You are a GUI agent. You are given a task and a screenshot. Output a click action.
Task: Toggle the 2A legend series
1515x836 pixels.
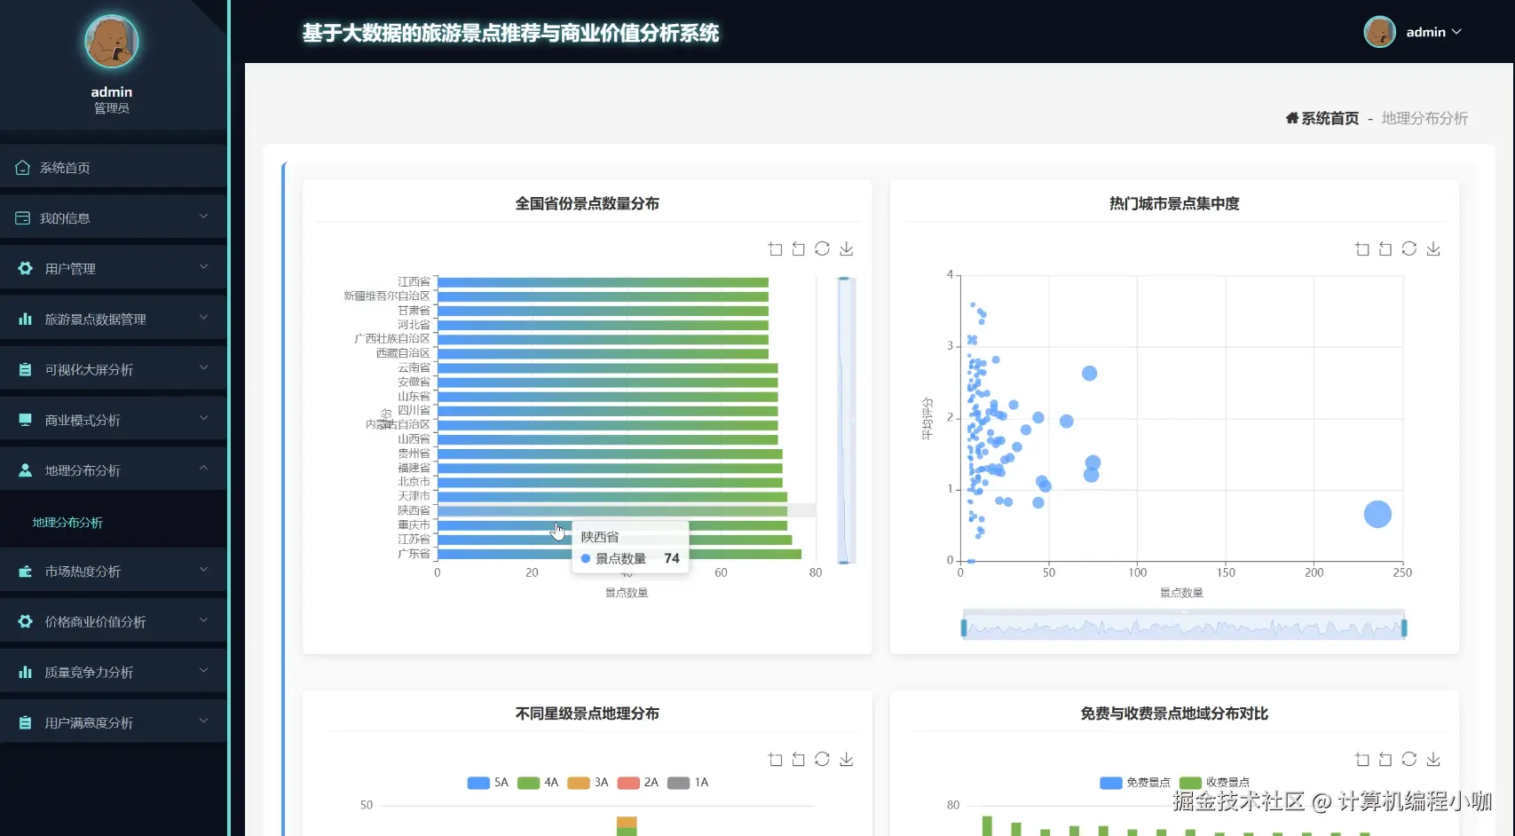click(x=637, y=783)
